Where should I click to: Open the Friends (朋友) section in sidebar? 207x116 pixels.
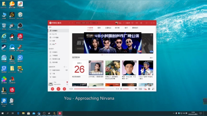58,44
